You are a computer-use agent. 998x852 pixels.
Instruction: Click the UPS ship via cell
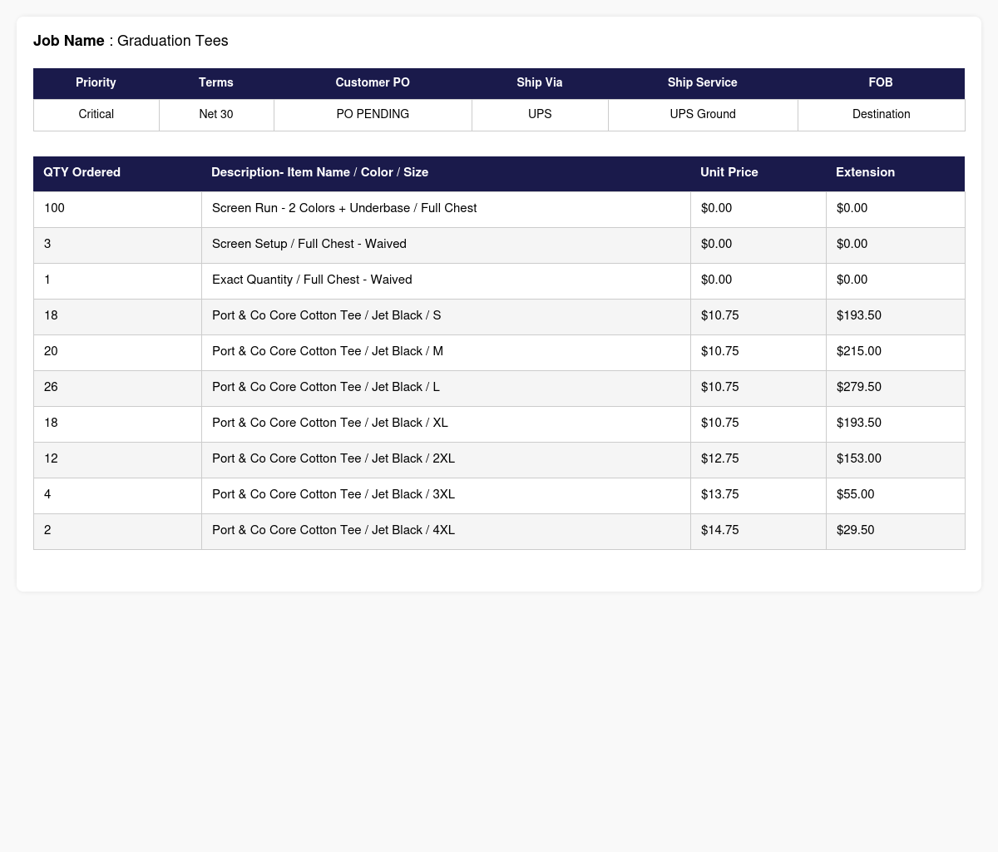pyautogui.click(x=540, y=114)
